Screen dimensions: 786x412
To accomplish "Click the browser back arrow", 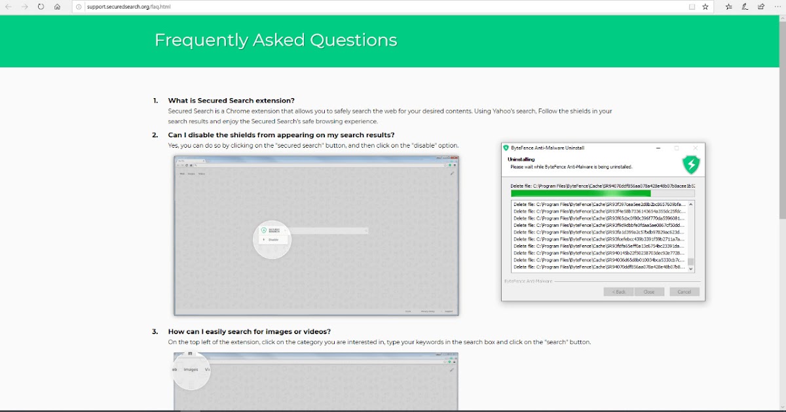I will (x=8, y=7).
